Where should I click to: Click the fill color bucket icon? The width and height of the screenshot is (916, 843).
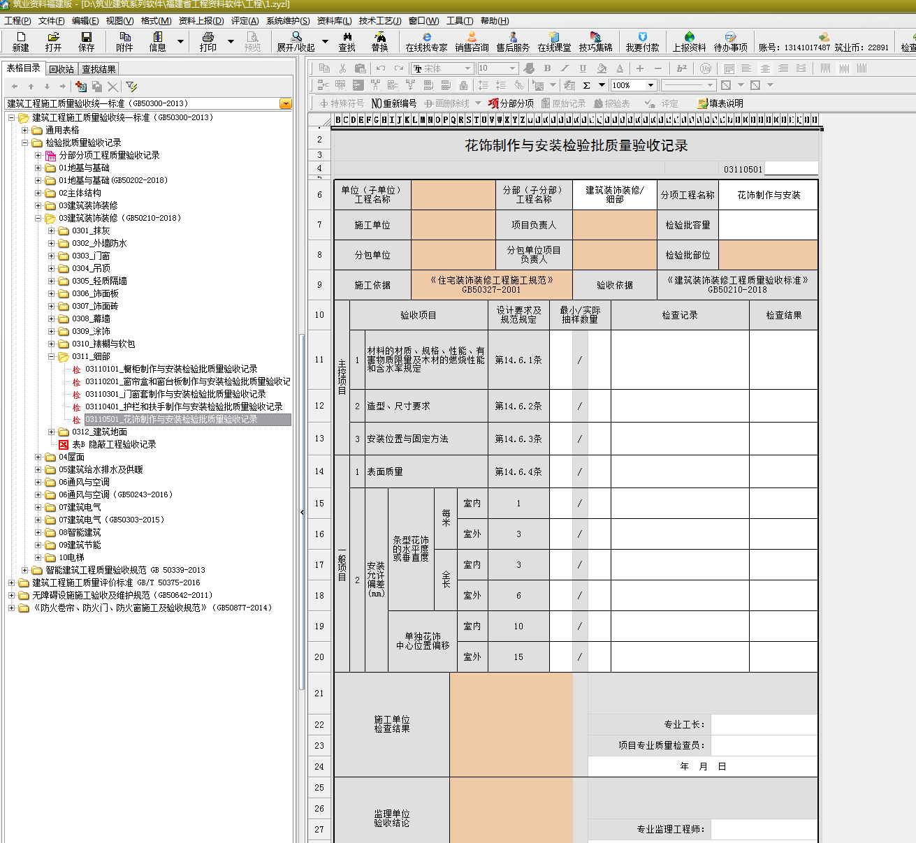coord(602,68)
